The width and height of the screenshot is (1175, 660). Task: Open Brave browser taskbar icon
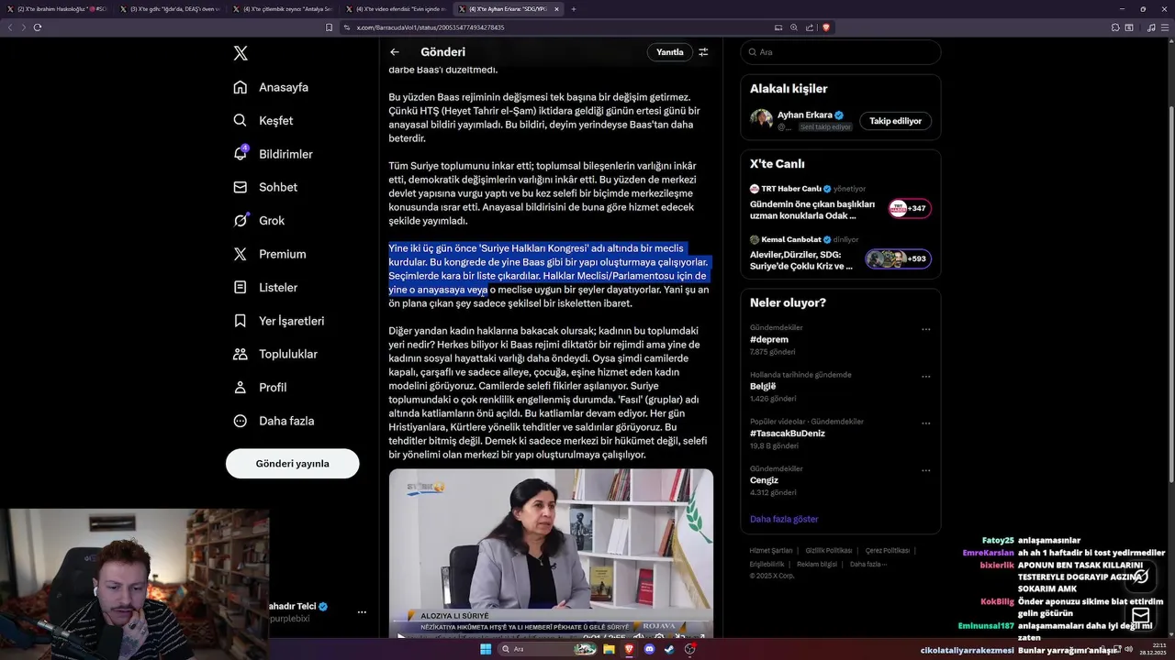[629, 649]
